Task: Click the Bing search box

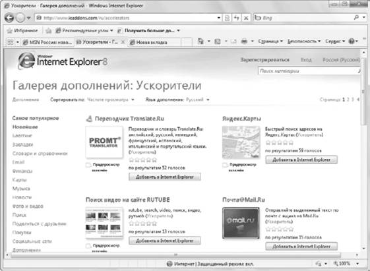Action: click(303, 18)
